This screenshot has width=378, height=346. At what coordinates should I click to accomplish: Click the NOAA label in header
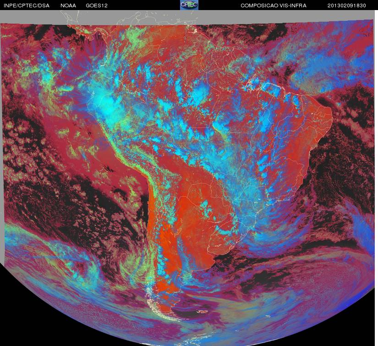pos(68,5)
